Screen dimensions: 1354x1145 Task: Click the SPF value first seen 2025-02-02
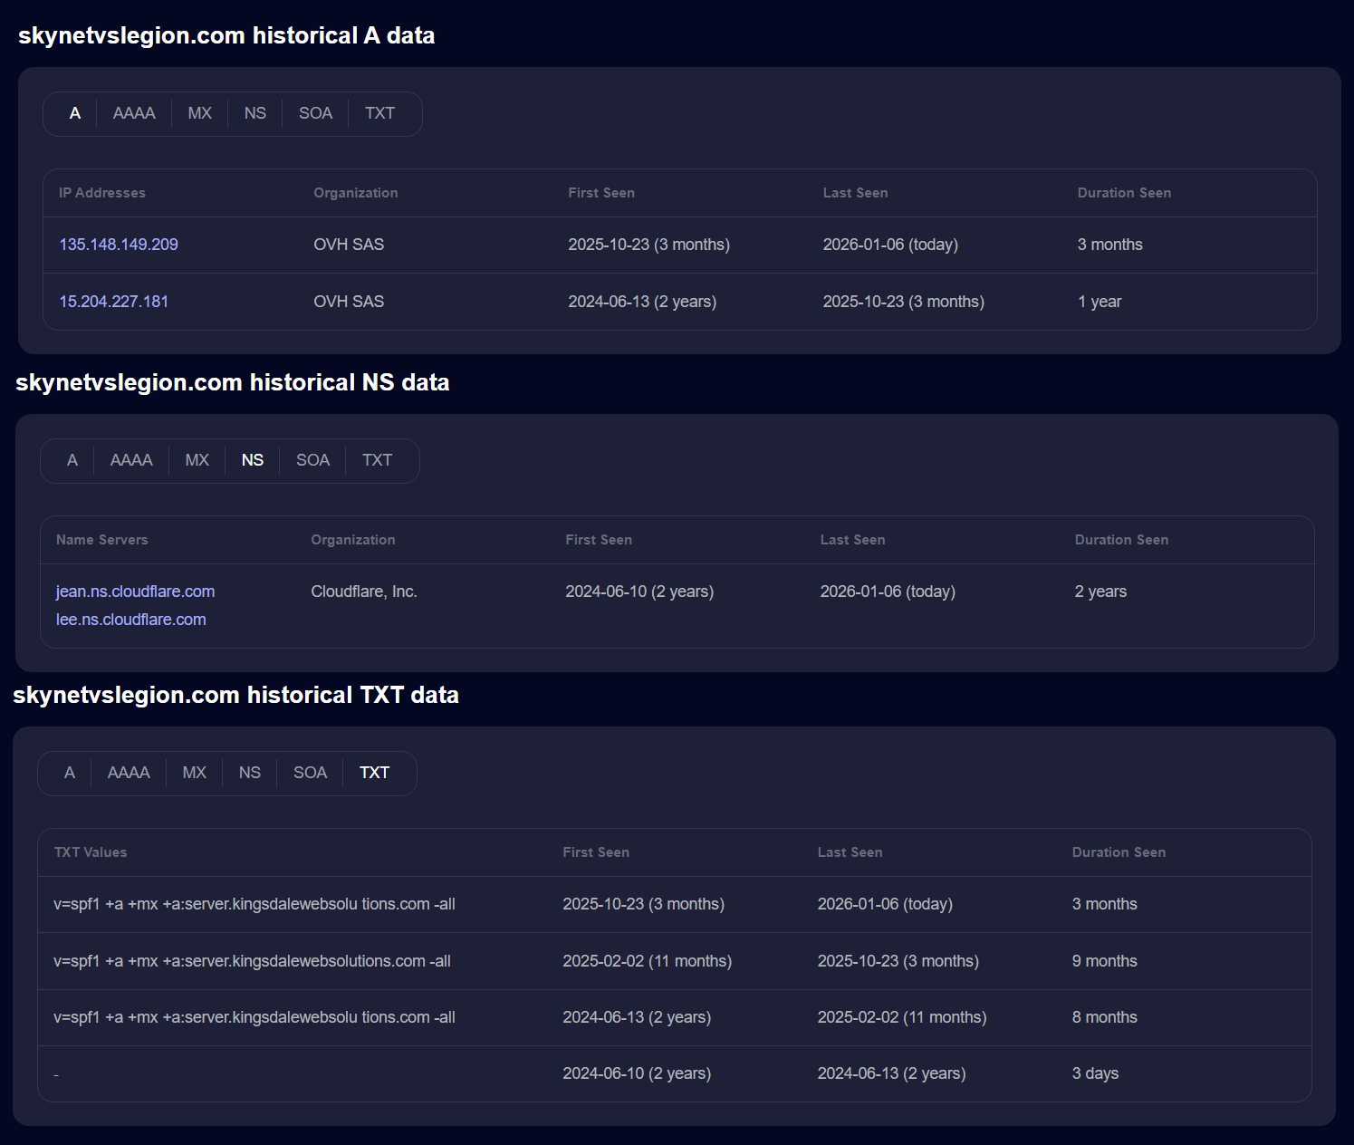click(252, 961)
